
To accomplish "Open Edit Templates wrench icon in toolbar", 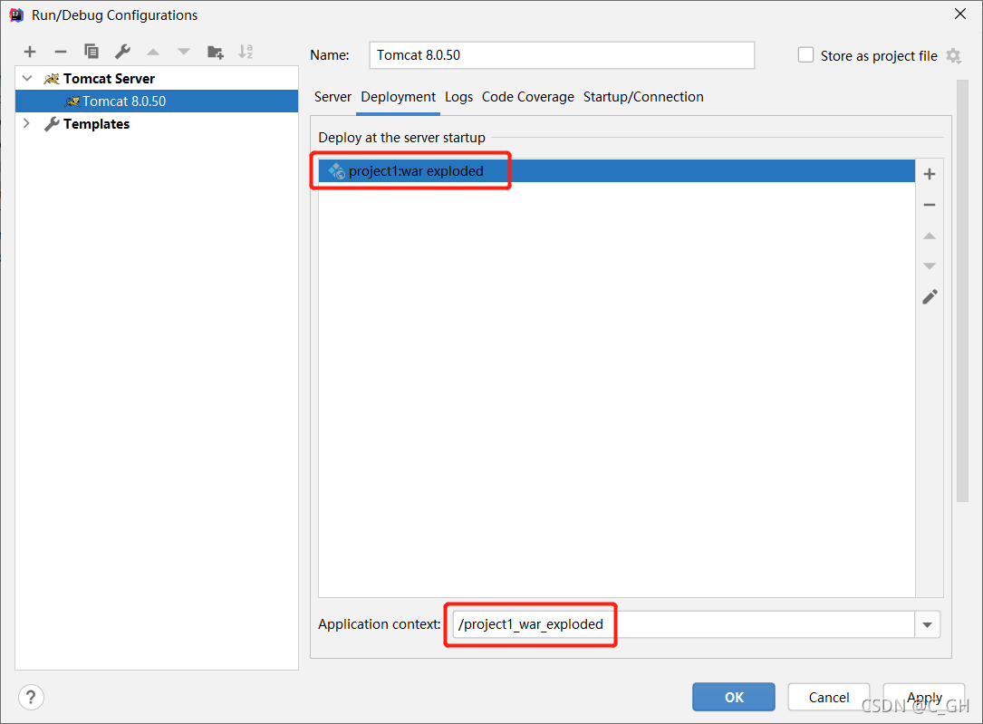I will 122,52.
